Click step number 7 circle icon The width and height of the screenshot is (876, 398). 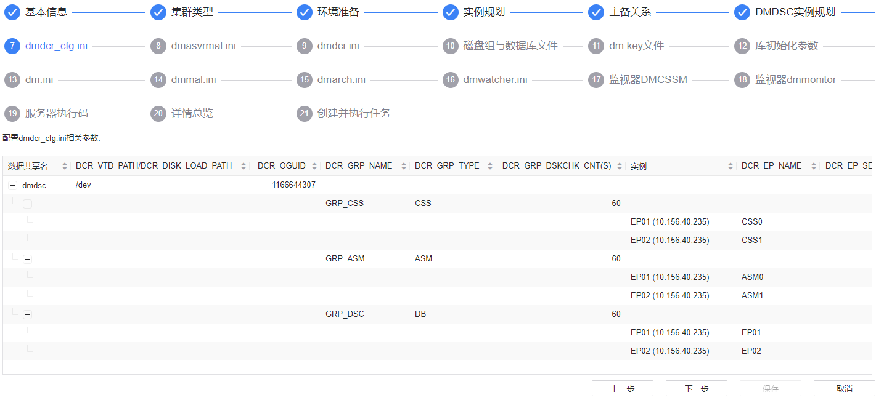tap(12, 46)
